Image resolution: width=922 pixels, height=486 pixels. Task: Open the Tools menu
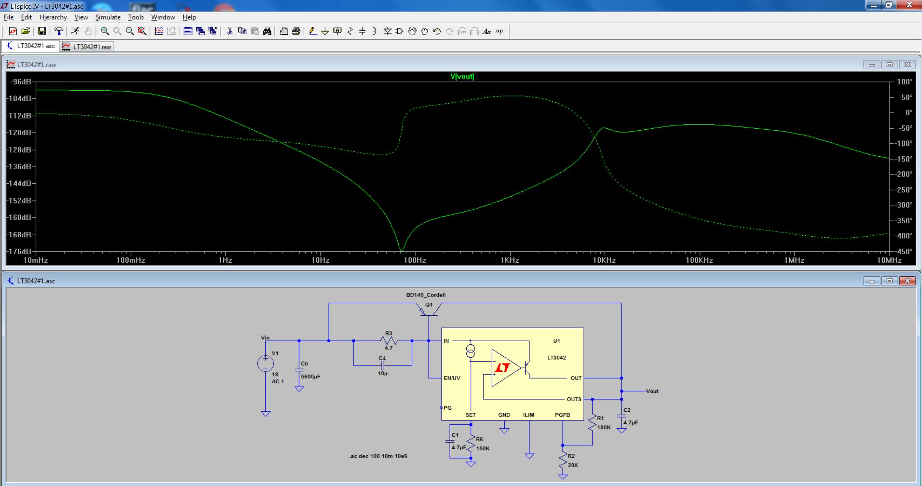click(x=136, y=17)
